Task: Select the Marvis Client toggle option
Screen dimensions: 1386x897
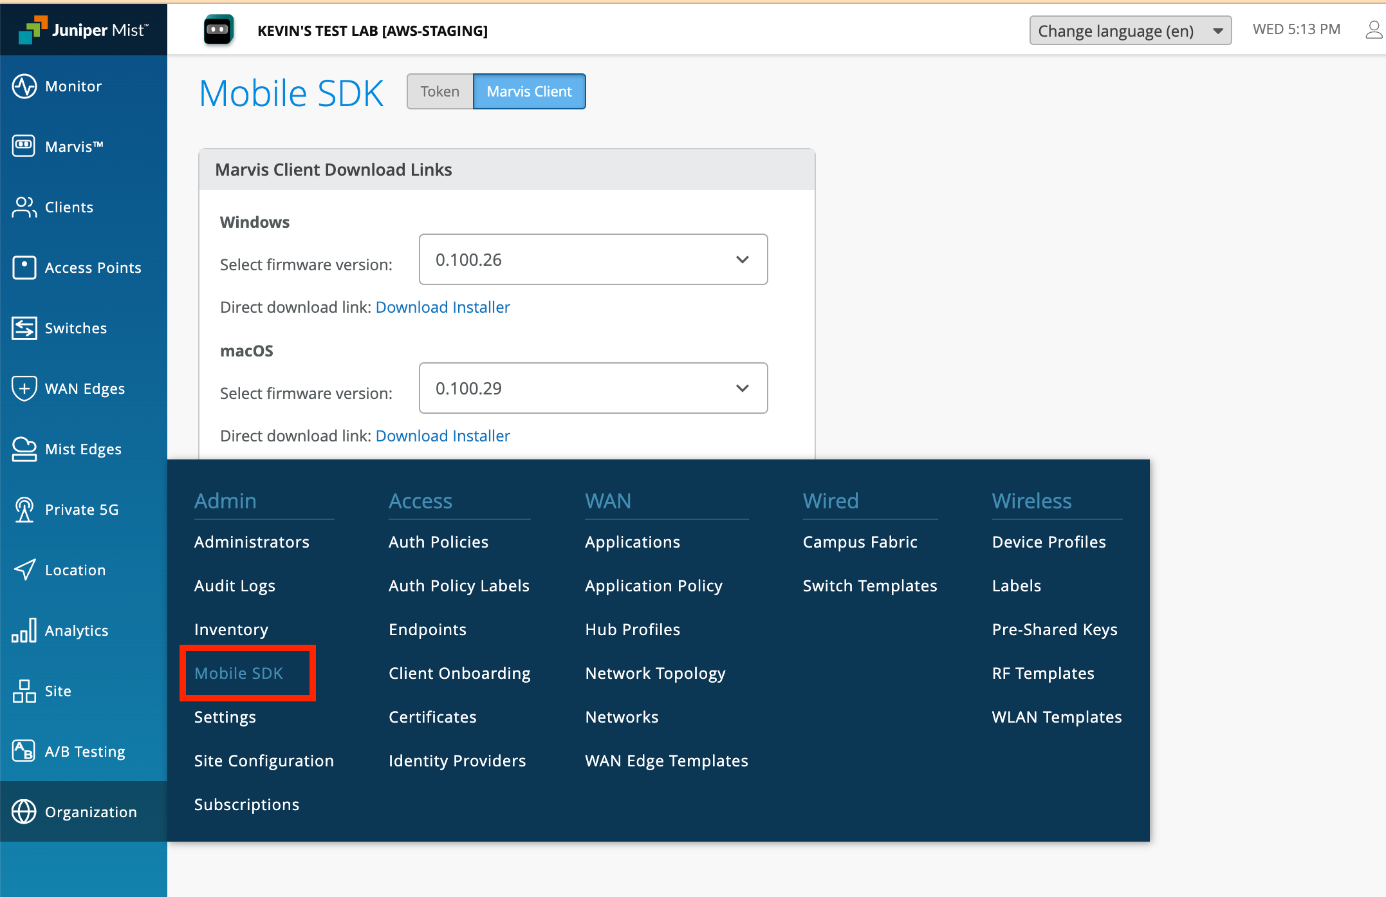Action: 529,91
